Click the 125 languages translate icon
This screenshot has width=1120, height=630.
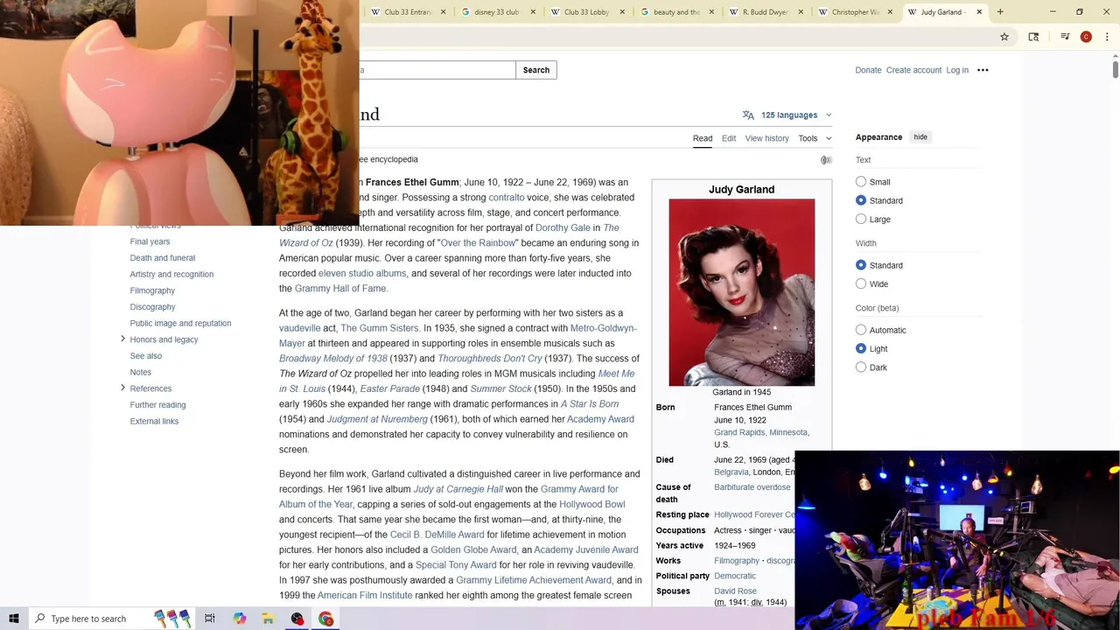click(x=748, y=115)
